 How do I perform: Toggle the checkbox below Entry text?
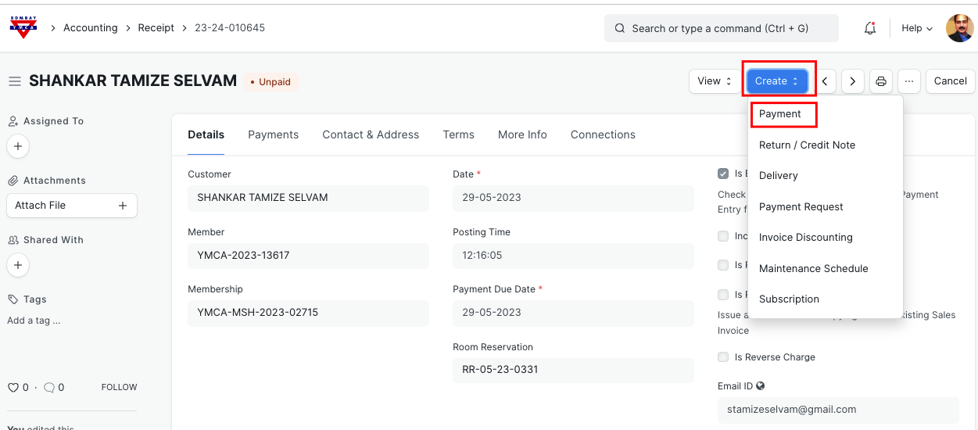point(723,236)
